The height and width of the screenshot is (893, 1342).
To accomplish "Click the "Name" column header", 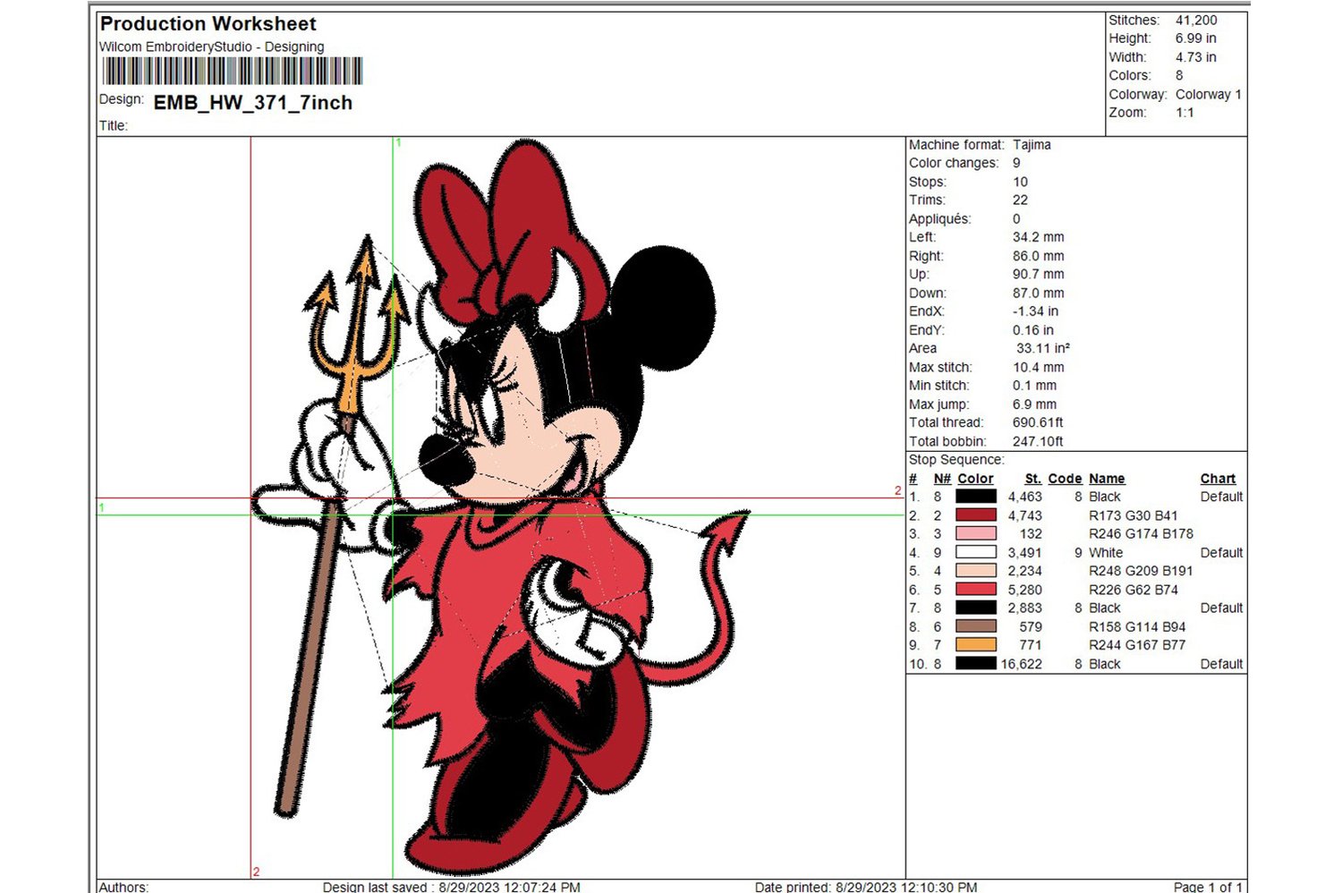I will [1107, 479].
